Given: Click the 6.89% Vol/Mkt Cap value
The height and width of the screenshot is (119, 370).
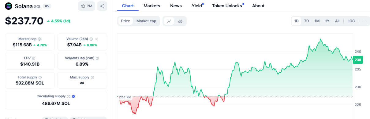Looking at the screenshot, I should pos(82,64).
